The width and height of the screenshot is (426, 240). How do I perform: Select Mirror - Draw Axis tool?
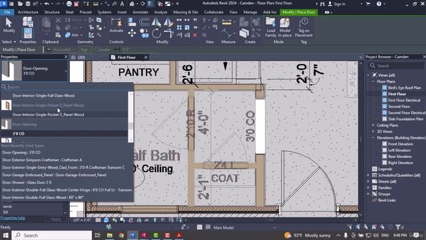tap(168, 22)
